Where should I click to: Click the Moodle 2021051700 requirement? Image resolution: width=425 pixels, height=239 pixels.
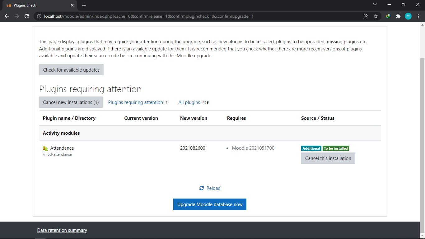253,148
